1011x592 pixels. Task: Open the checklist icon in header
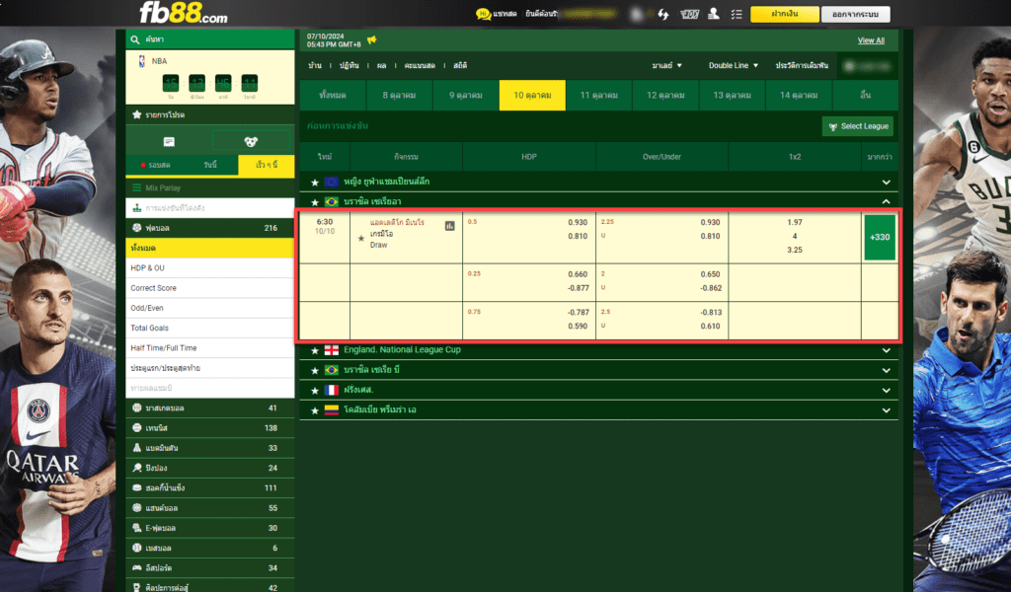click(737, 14)
